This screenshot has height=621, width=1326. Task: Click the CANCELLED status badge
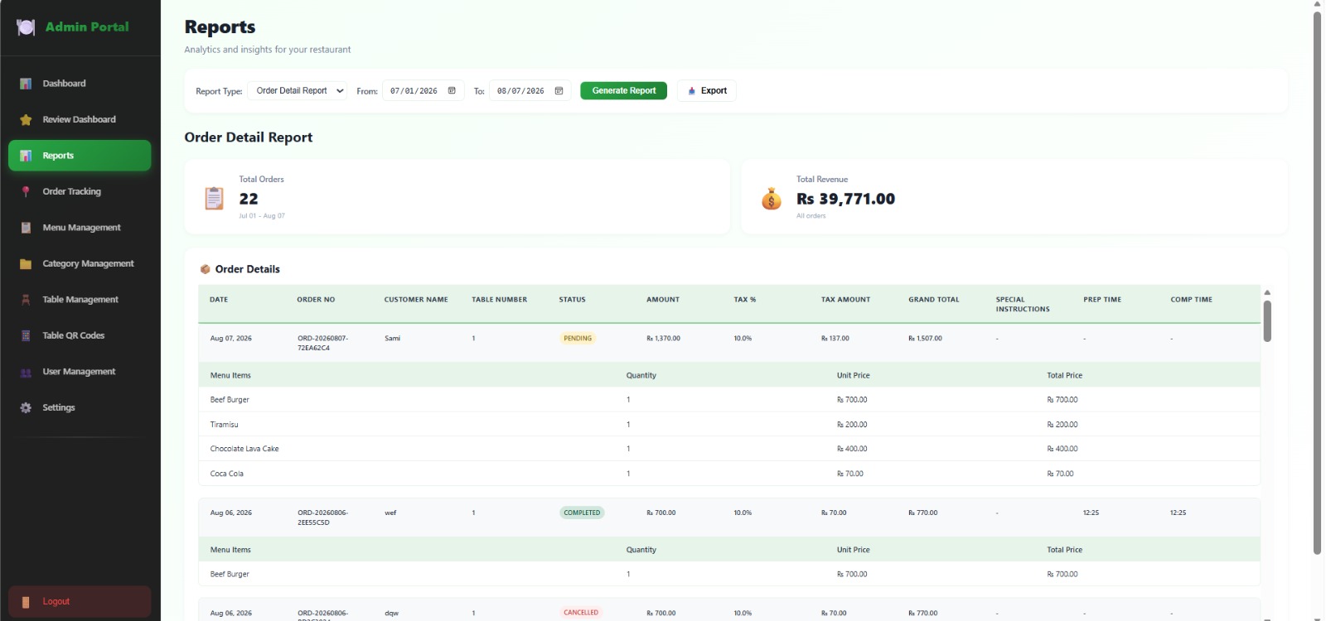pos(581,613)
